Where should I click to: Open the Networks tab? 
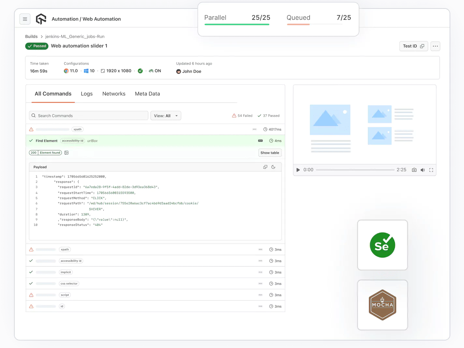point(114,94)
